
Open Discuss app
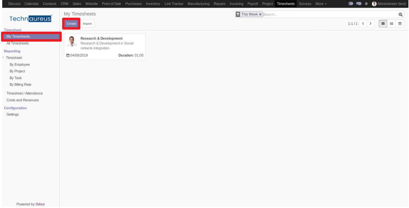point(14,4)
